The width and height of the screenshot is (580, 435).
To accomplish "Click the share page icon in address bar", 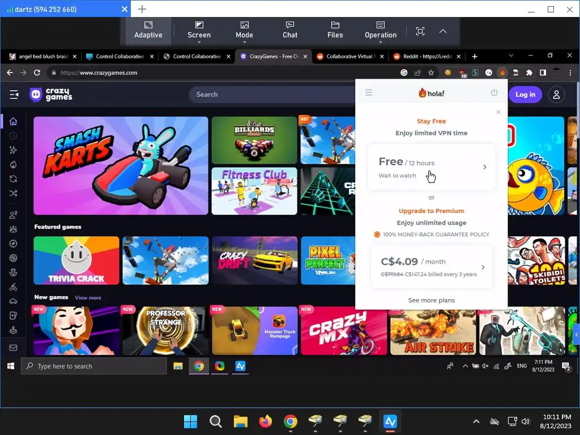I will [x=417, y=73].
